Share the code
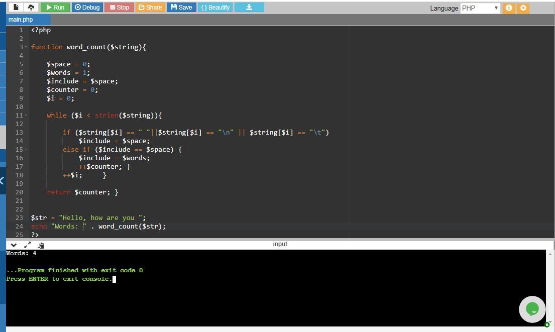 tap(150, 7)
